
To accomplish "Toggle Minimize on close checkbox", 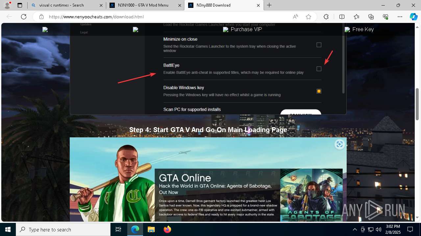I will (x=319, y=45).
